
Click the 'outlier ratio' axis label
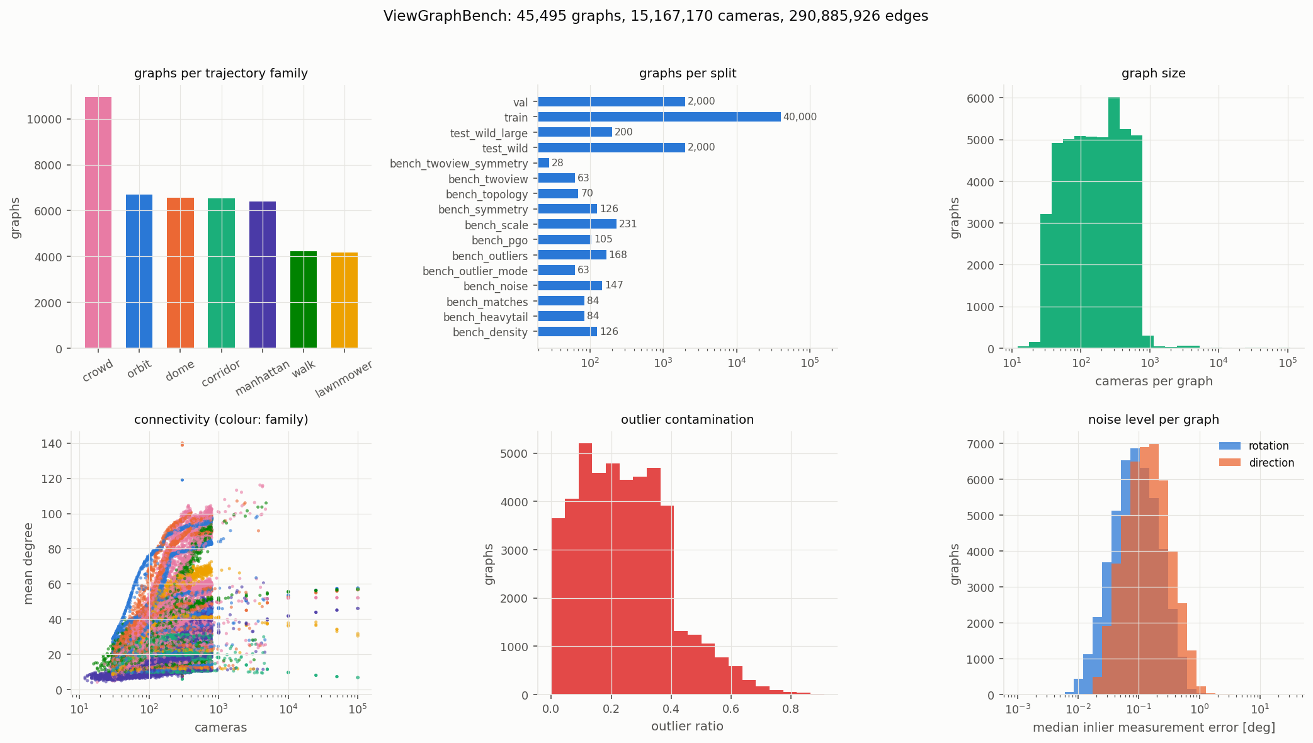pyautogui.click(x=688, y=726)
